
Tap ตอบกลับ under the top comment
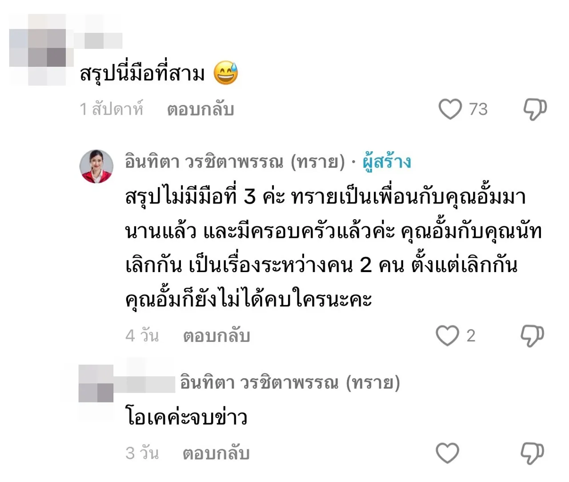(200, 109)
